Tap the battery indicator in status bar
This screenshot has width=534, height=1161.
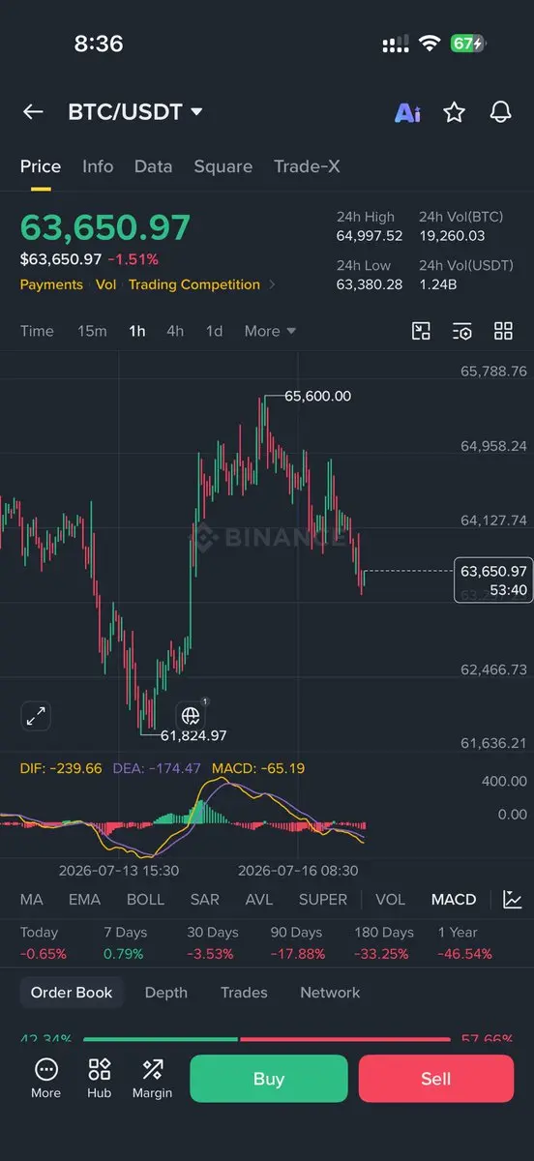pyautogui.click(x=469, y=44)
